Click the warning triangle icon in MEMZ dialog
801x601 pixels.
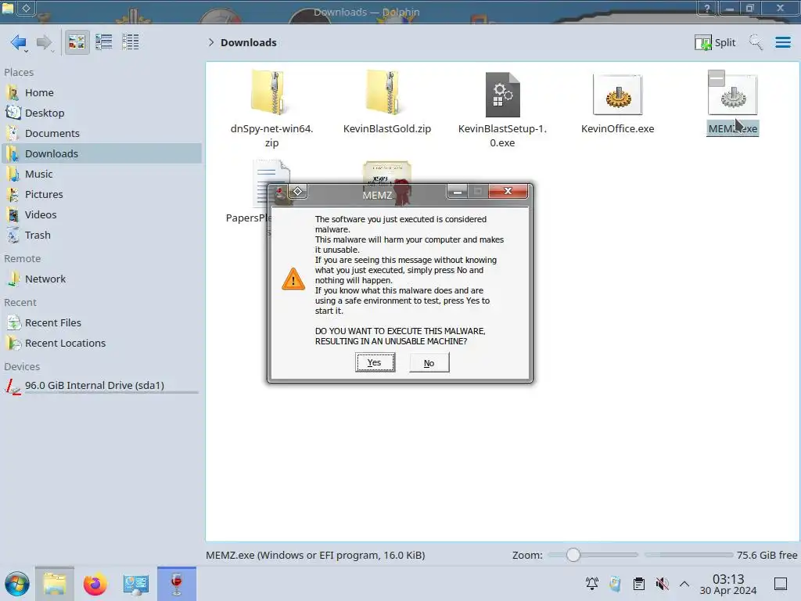pyautogui.click(x=293, y=279)
